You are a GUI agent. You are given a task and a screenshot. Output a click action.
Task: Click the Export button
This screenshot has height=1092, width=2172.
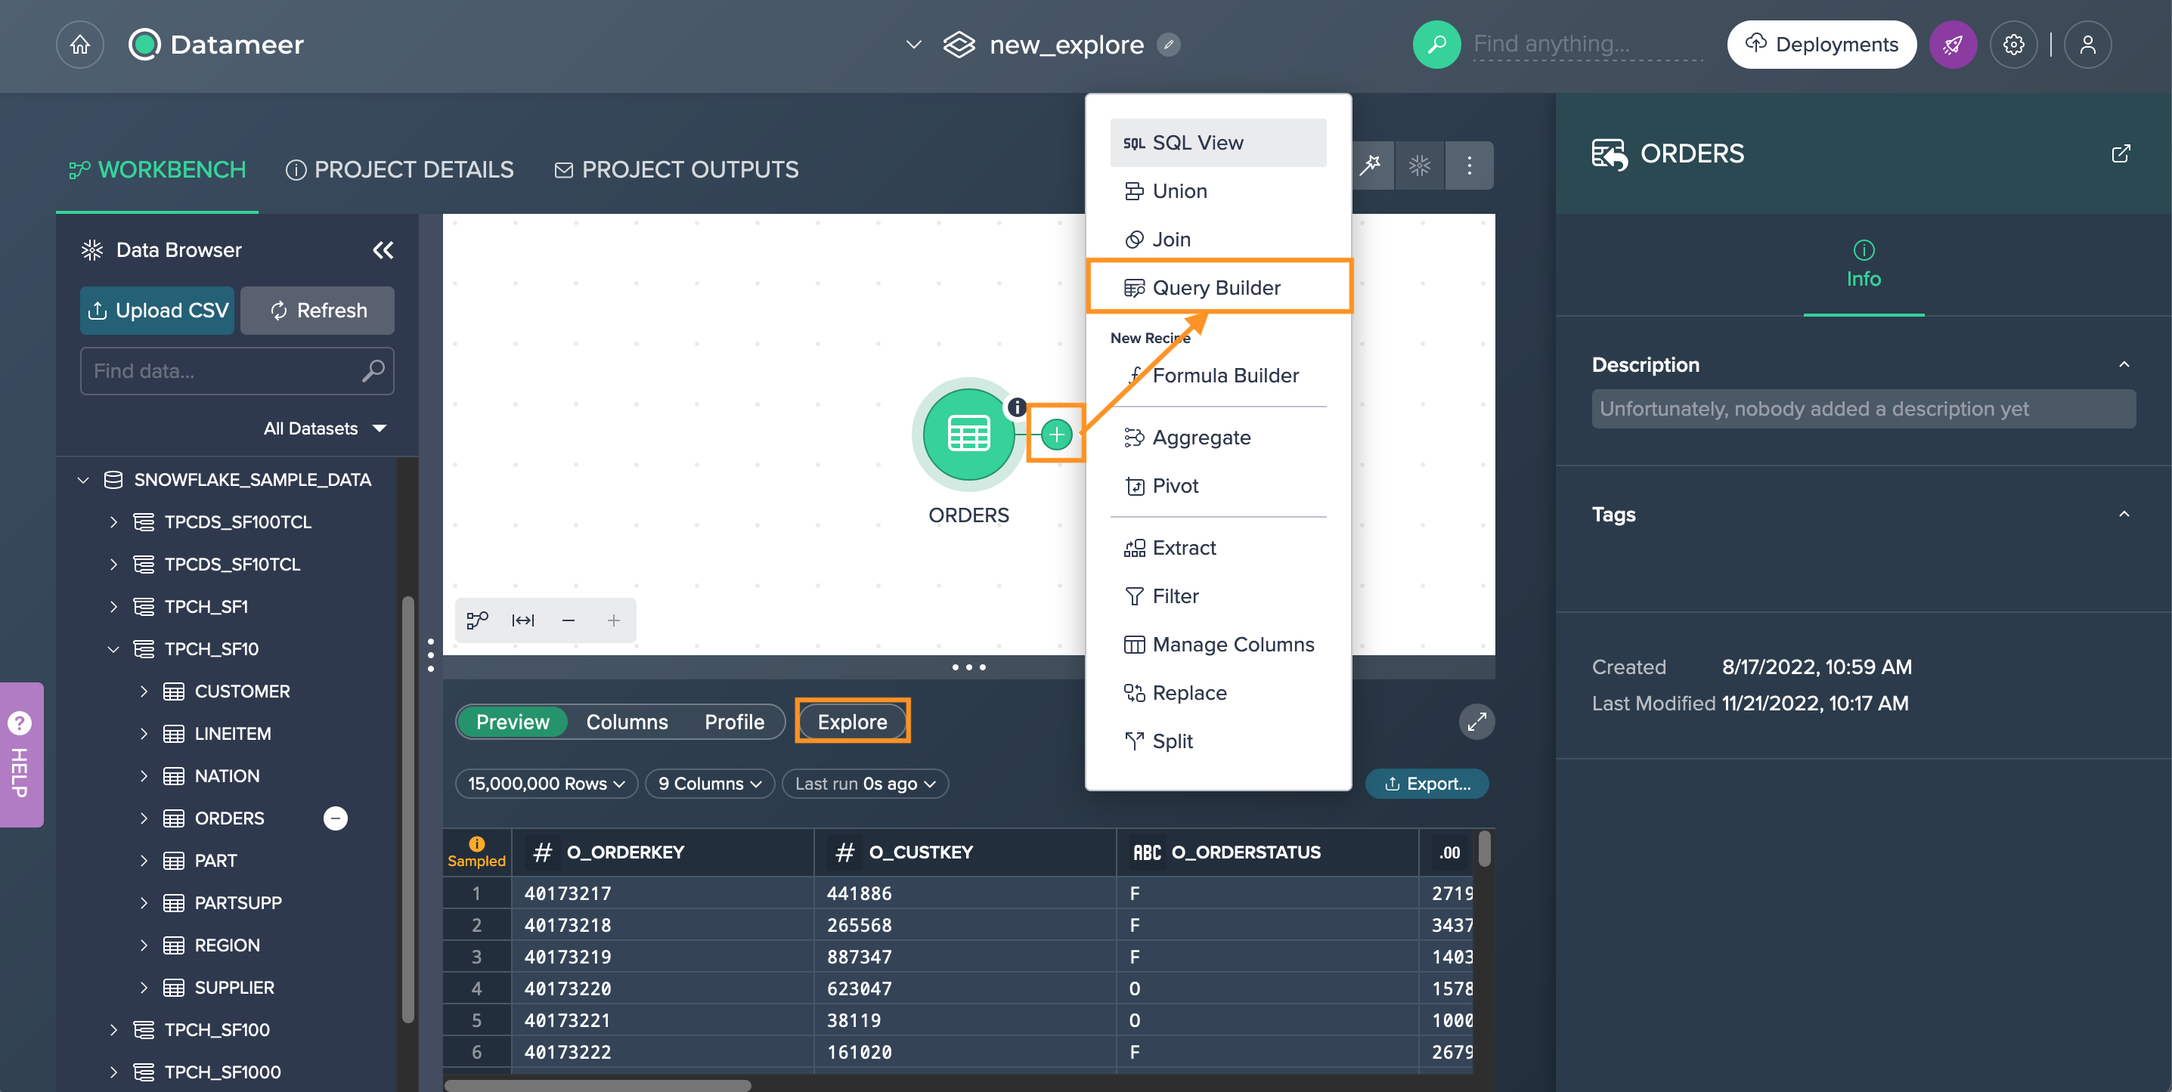tap(1427, 784)
